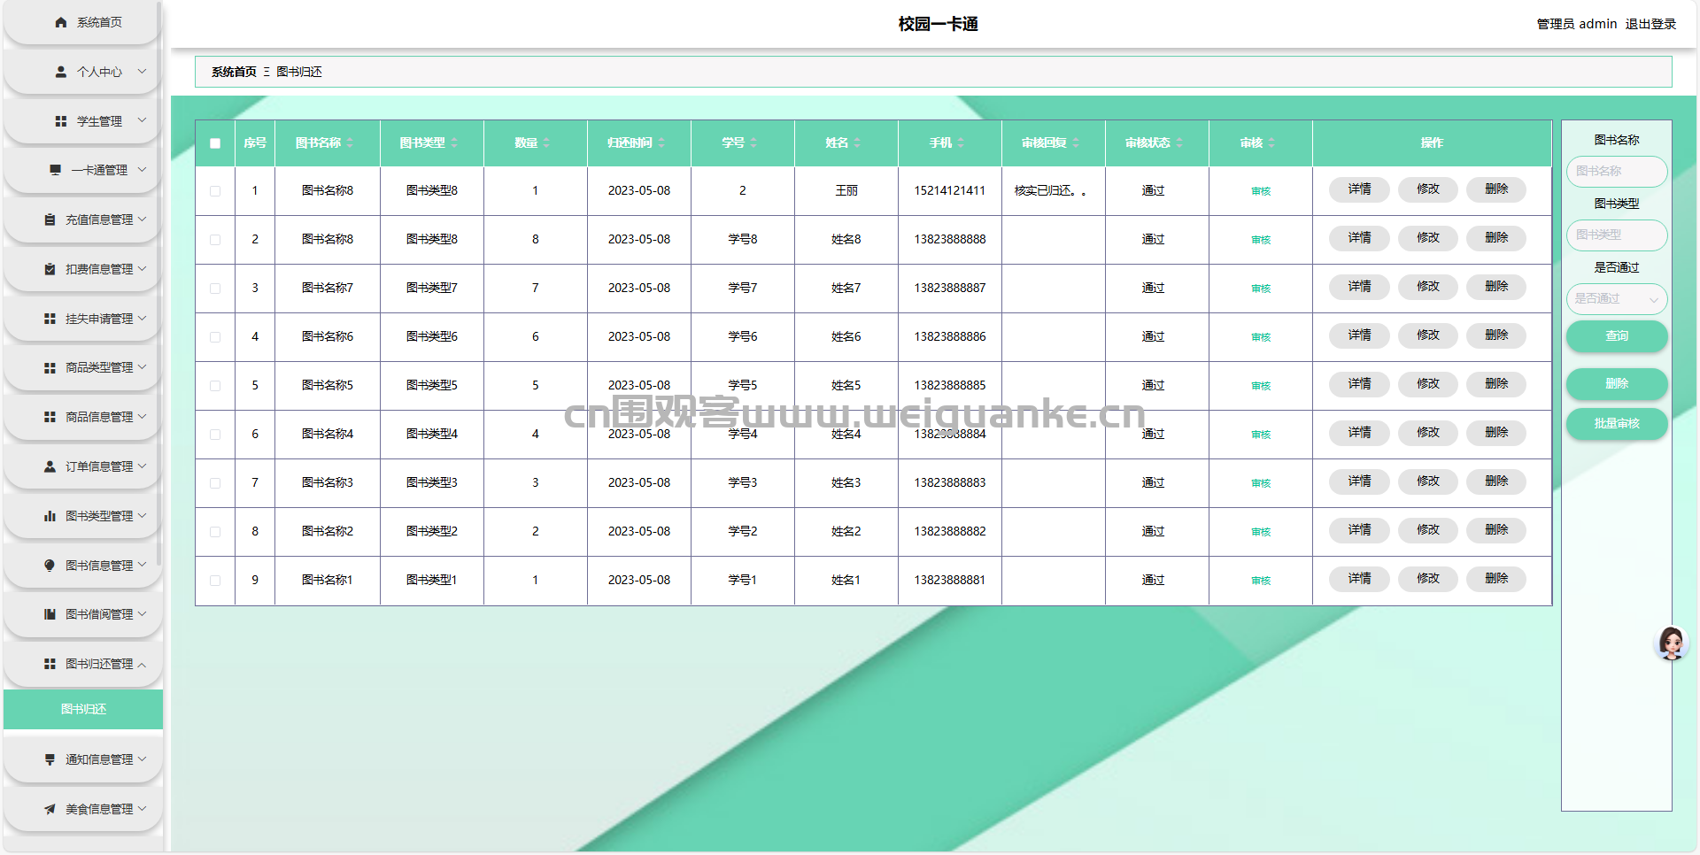Check the checkbox for row 学号1
Screen dimensions: 1700x855
[215, 581]
